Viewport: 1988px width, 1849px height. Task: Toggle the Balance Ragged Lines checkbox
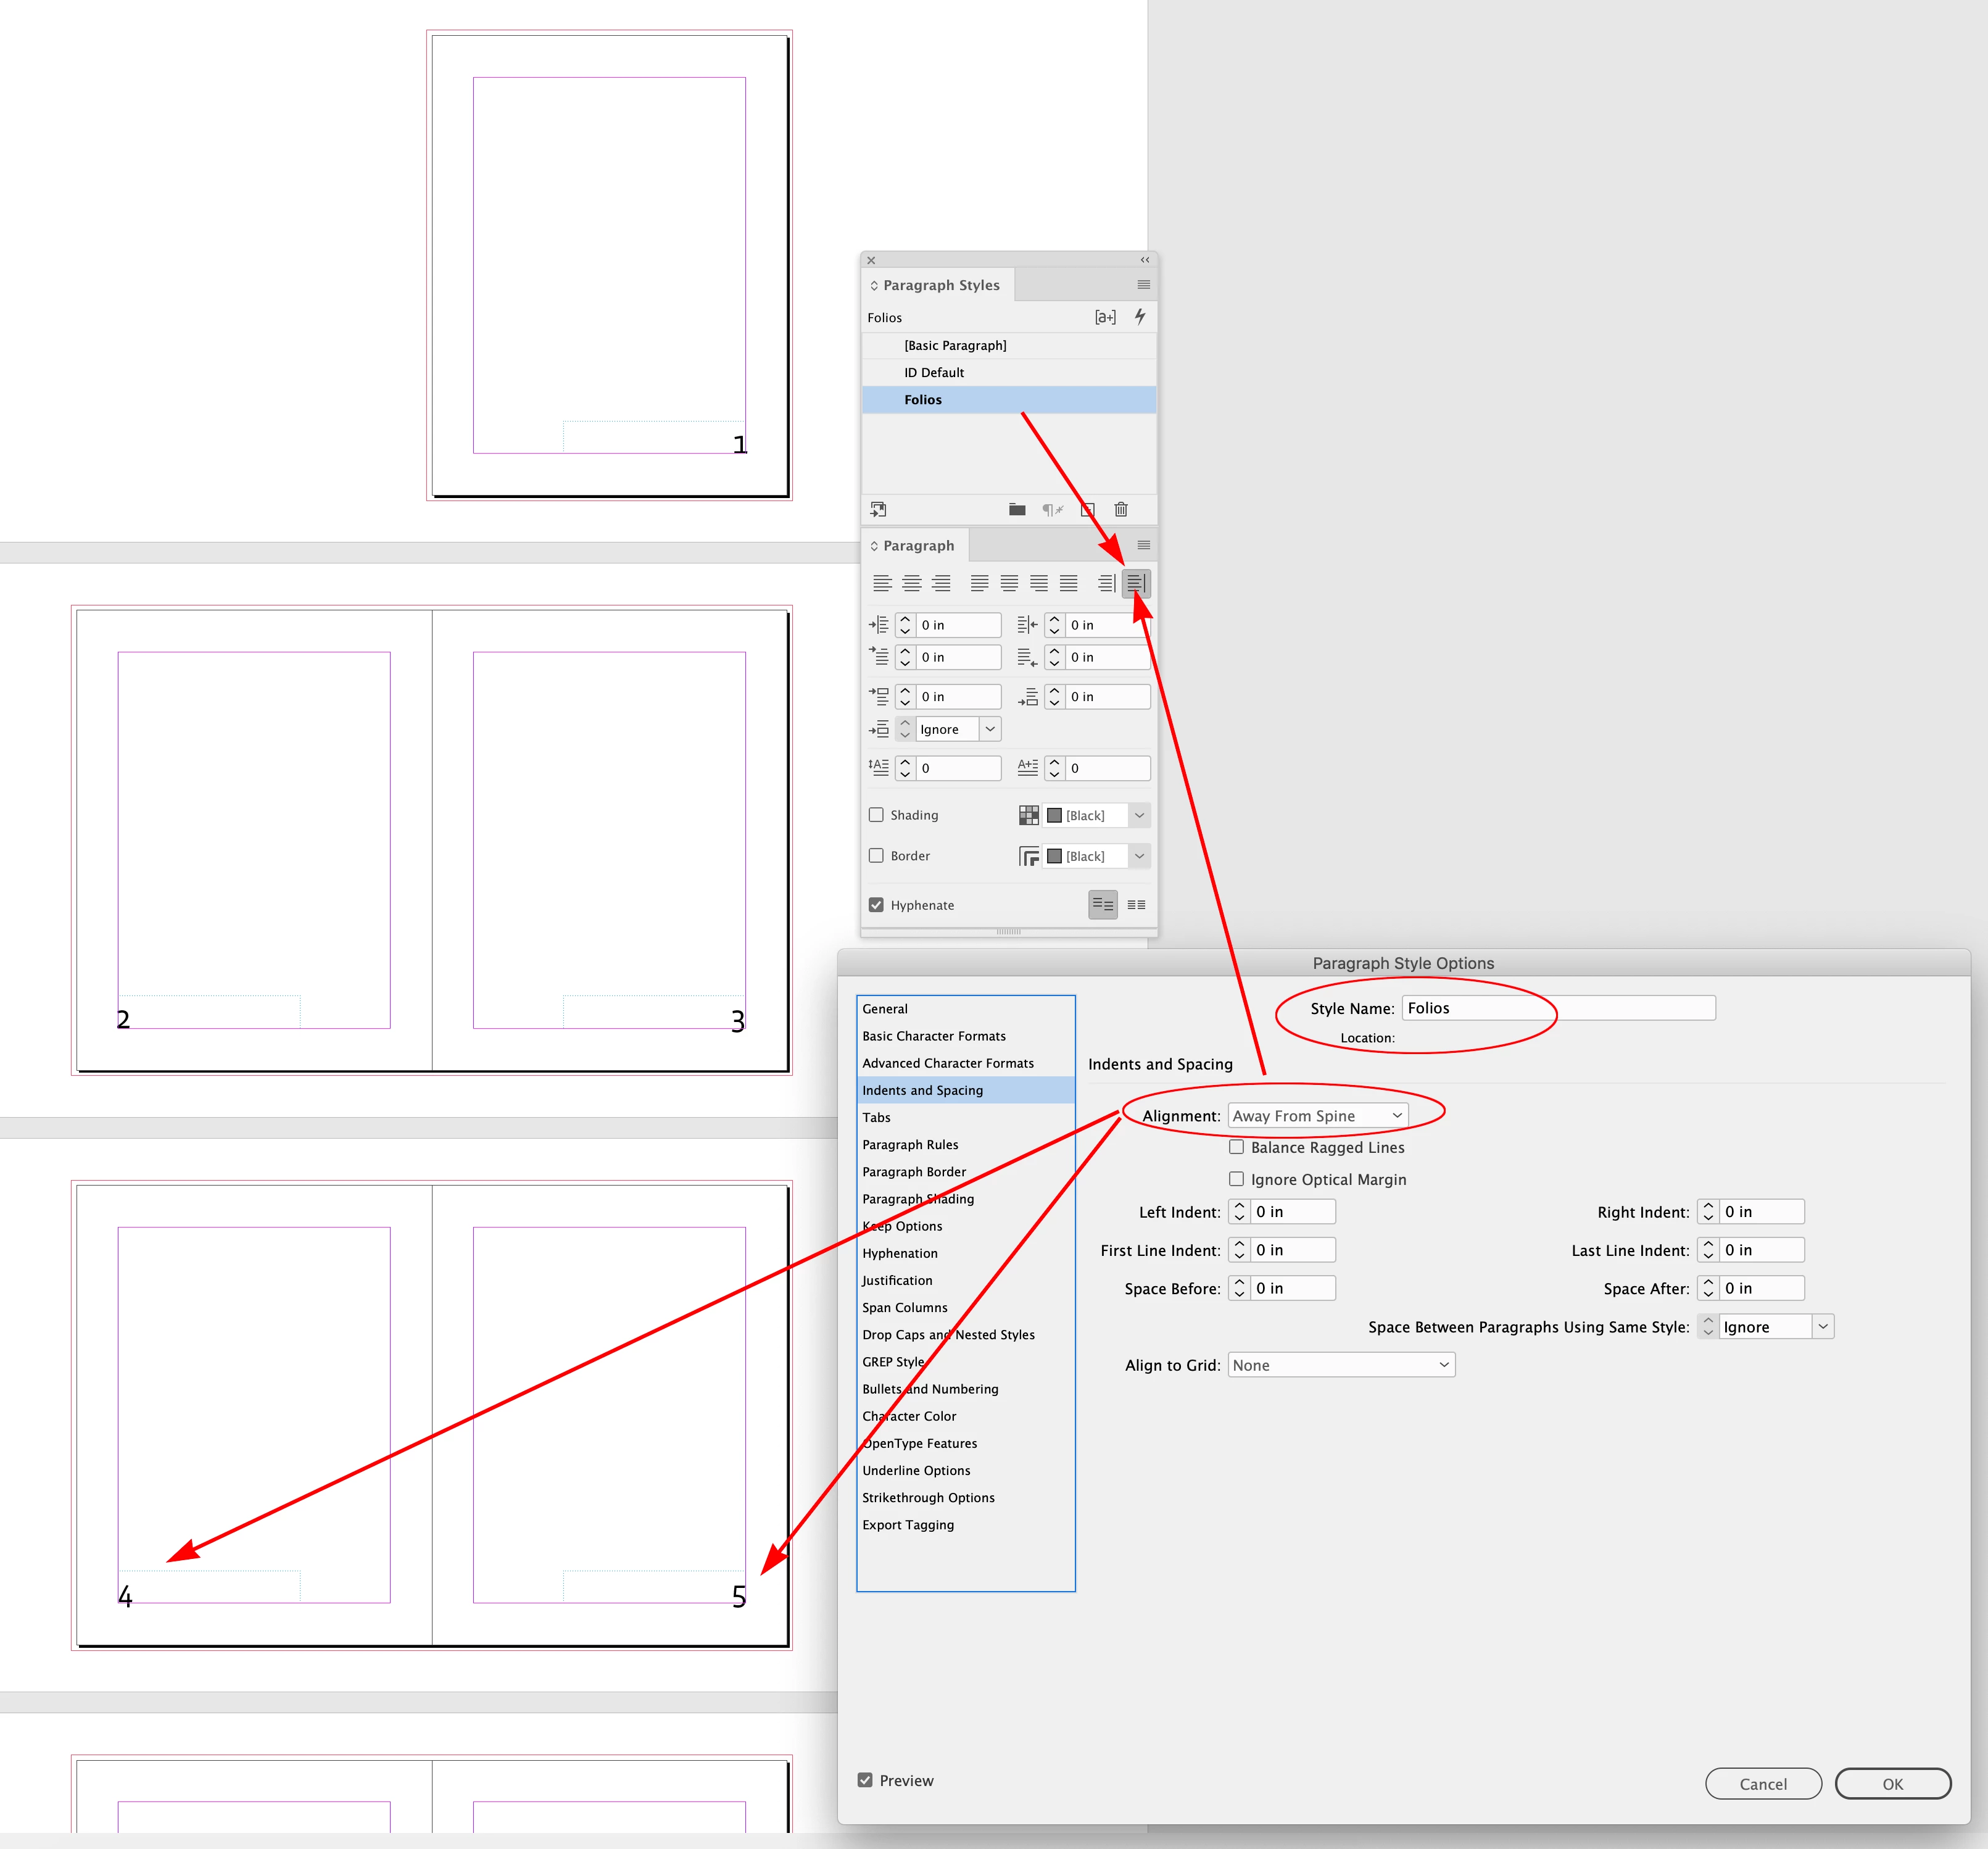1237,1147
